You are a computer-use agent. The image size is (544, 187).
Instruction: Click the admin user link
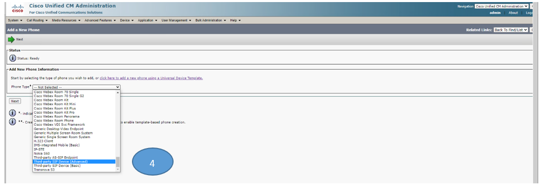coord(495,13)
